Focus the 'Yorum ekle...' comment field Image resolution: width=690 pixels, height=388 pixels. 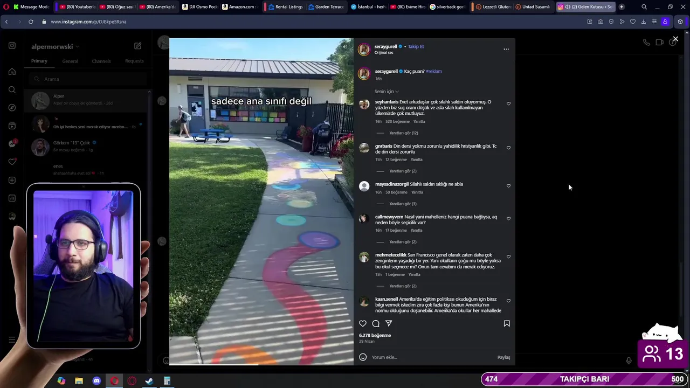pos(431,357)
